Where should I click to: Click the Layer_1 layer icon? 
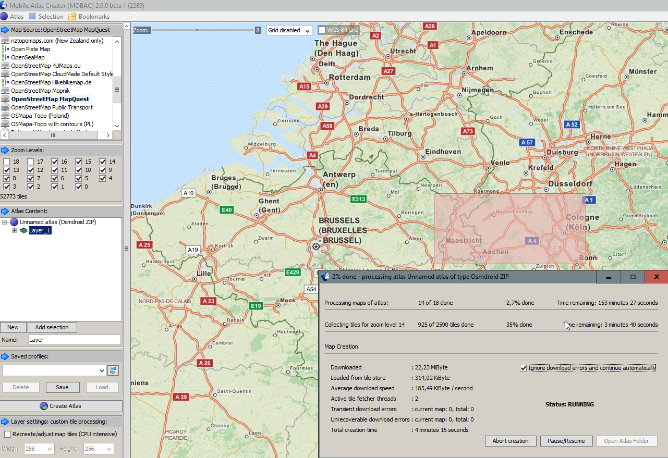pyautogui.click(x=23, y=230)
